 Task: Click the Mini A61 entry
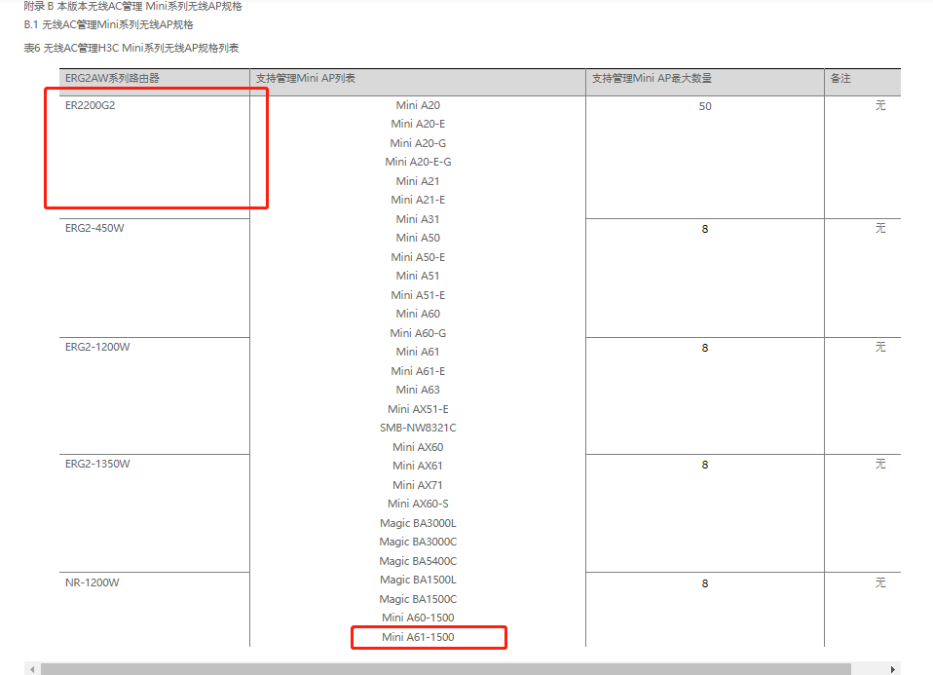pos(418,352)
